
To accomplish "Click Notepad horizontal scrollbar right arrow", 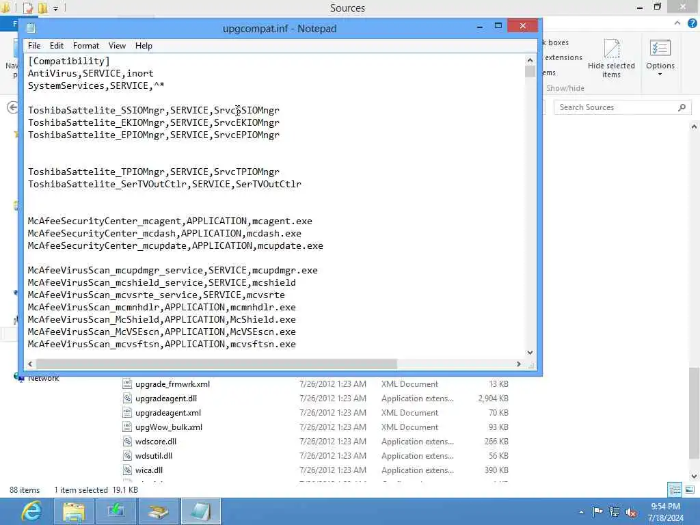I will pos(518,364).
